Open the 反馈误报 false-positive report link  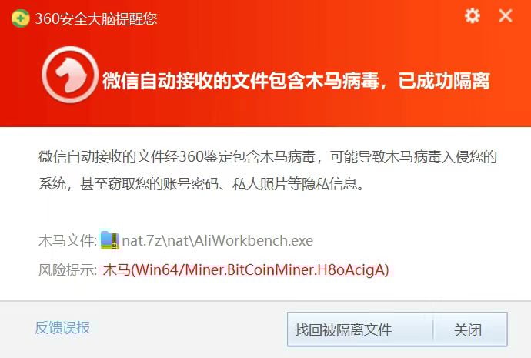[62, 328]
